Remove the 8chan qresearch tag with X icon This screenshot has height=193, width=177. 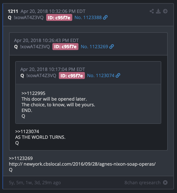[x=165, y=182]
